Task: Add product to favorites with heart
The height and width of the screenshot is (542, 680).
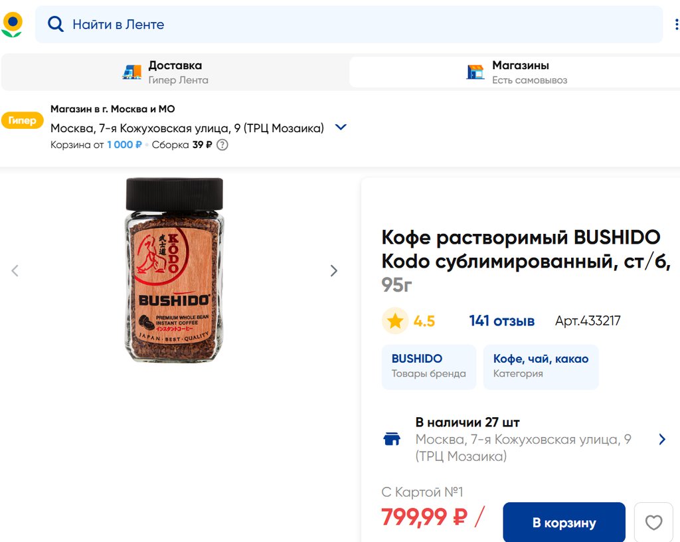Action: point(653,523)
